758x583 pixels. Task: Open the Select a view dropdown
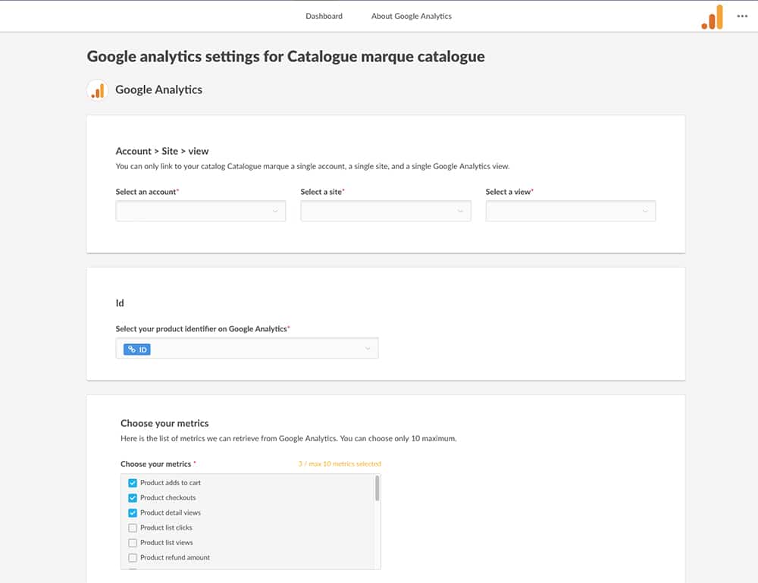[571, 212]
